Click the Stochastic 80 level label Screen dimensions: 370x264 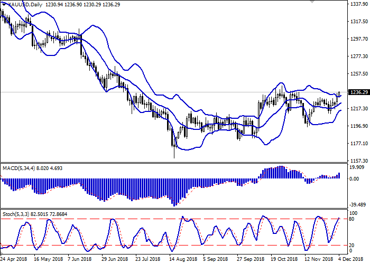[x=351, y=219]
